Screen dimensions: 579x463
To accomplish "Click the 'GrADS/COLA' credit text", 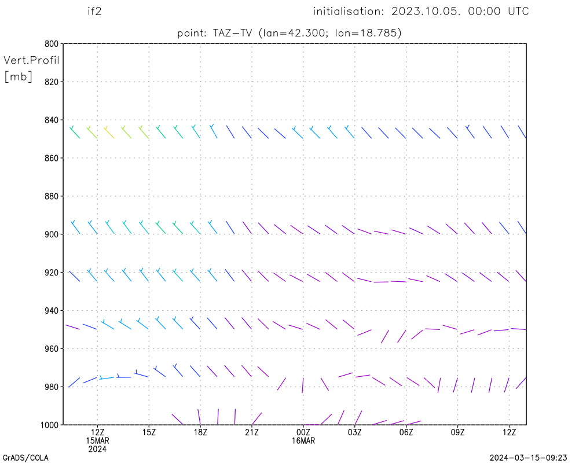I will pyautogui.click(x=25, y=458).
